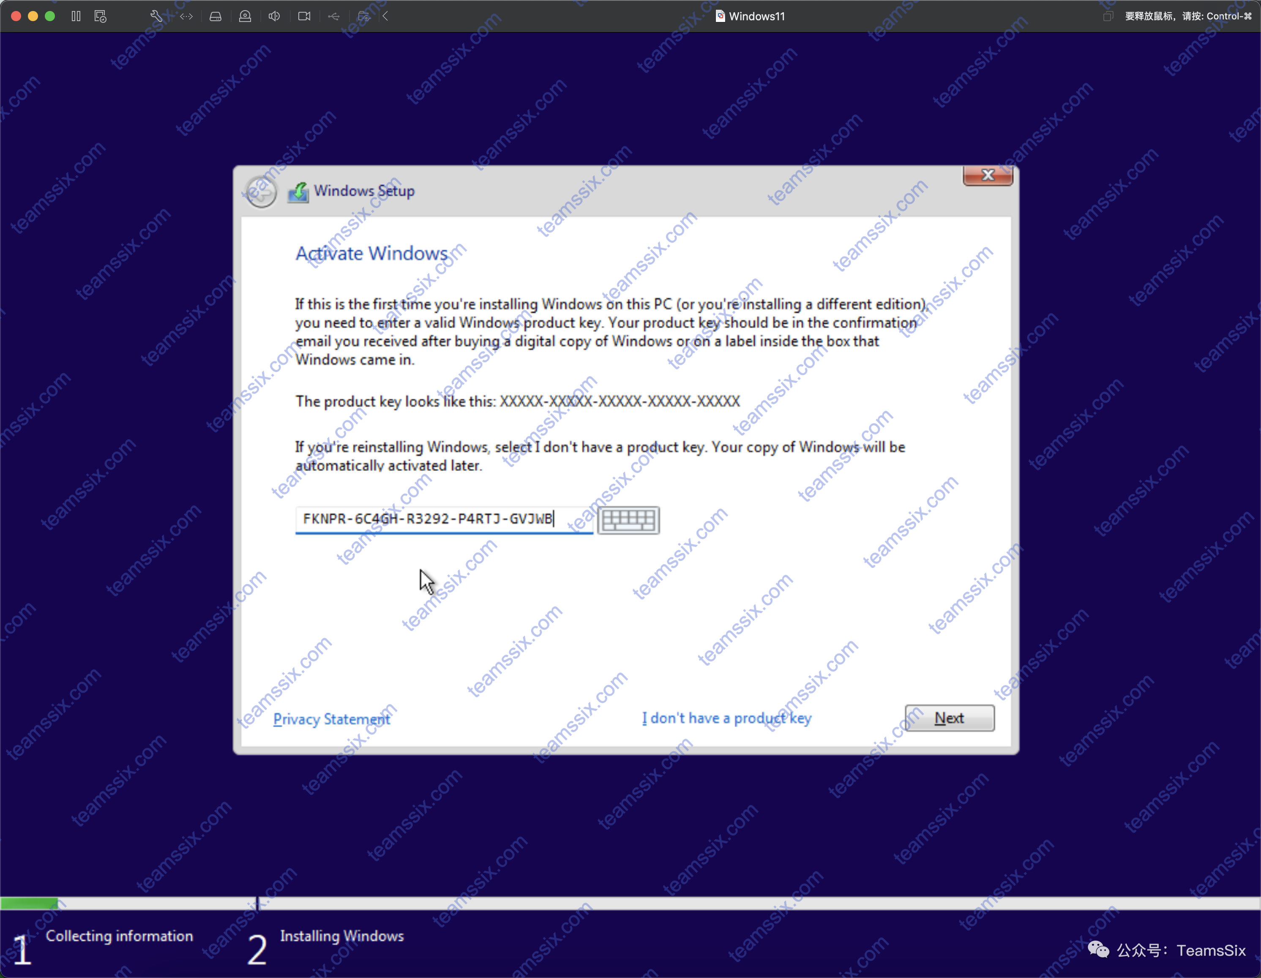
Task: Click into the product key field
Action: pos(444,519)
